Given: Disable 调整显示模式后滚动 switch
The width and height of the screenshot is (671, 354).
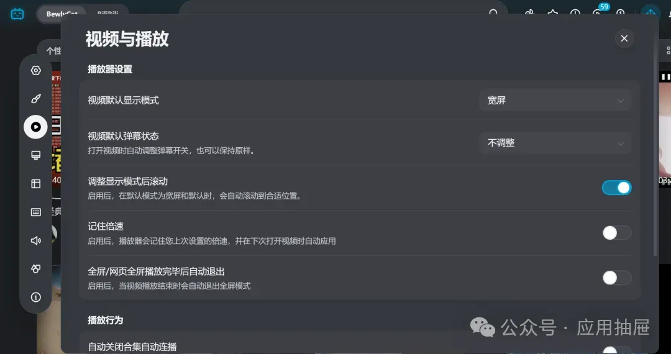Looking at the screenshot, I should click(617, 188).
